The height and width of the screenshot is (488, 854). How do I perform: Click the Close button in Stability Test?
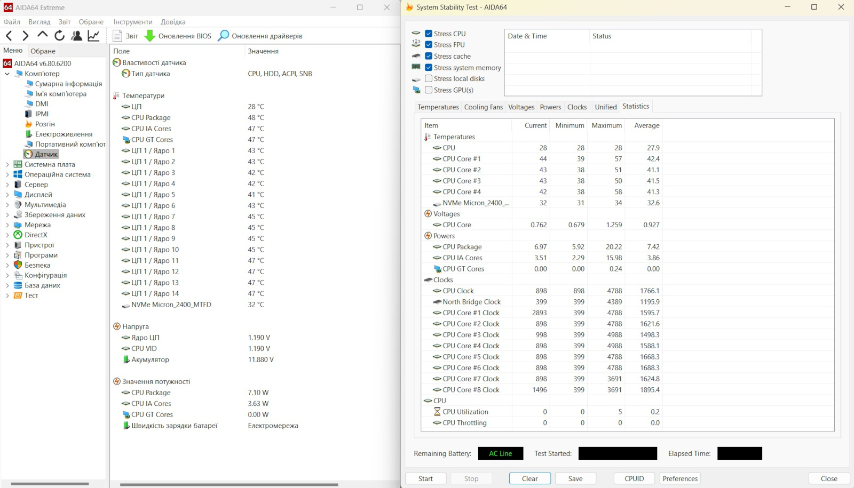829,478
